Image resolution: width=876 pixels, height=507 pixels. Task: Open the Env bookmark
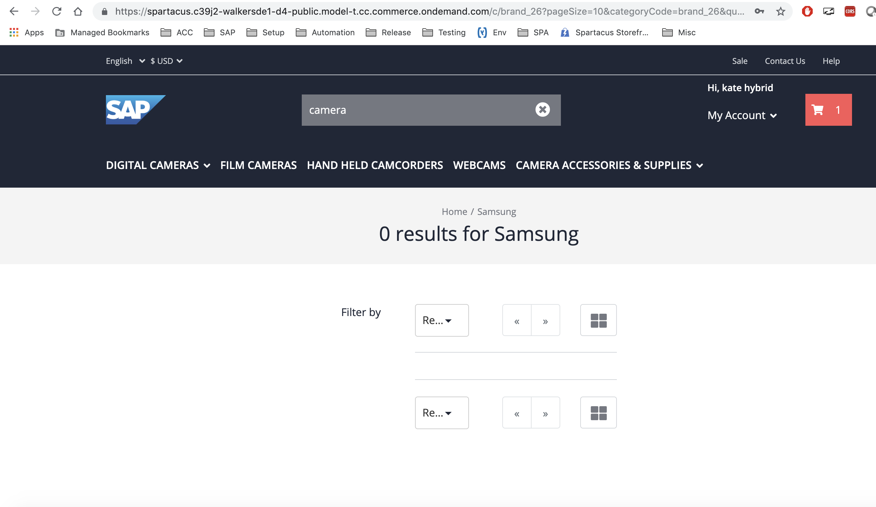coord(492,32)
